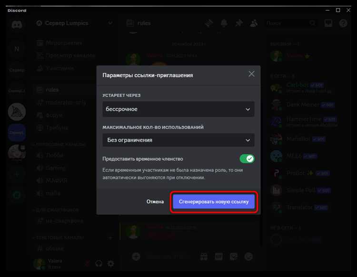The image size is (357, 277).
Task: Open the gift icon in message bar
Action: pos(204,257)
